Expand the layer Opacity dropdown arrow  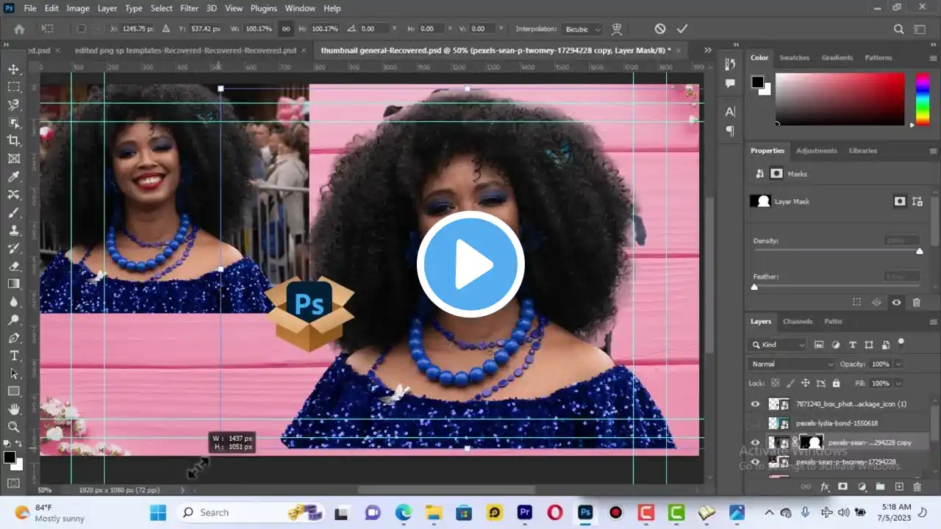click(898, 364)
